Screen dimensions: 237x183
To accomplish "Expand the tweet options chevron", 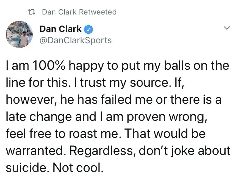I will 226,28.
